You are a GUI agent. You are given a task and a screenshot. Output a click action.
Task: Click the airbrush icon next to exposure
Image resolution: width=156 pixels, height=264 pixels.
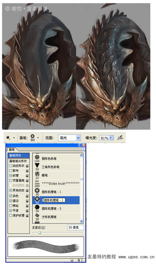click(x=120, y=138)
